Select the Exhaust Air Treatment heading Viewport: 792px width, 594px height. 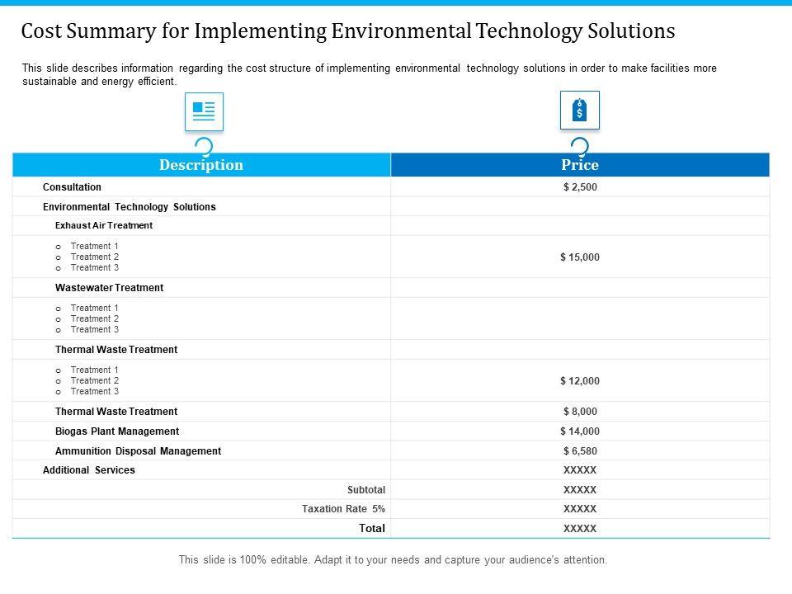104,225
